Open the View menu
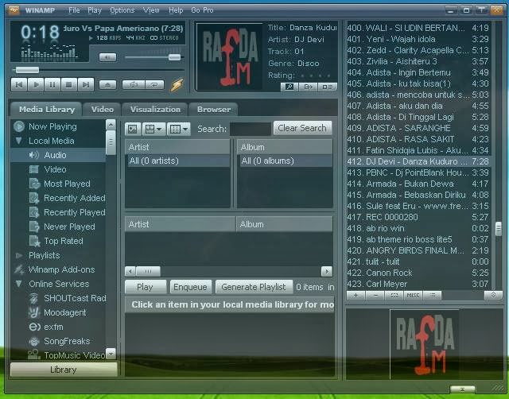The width and height of the screenshot is (509, 399). [151, 10]
